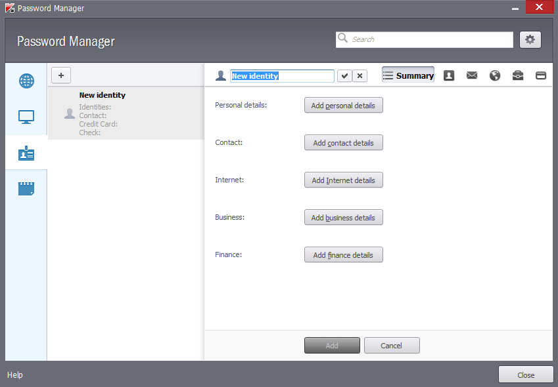Viewport: 558px width, 387px height.
Task: Click the 'Business:' label
Action: tap(230, 217)
